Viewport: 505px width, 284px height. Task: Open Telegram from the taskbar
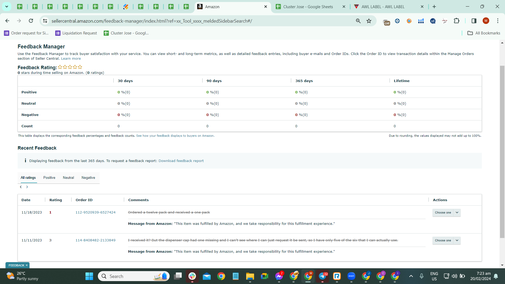coord(322,276)
